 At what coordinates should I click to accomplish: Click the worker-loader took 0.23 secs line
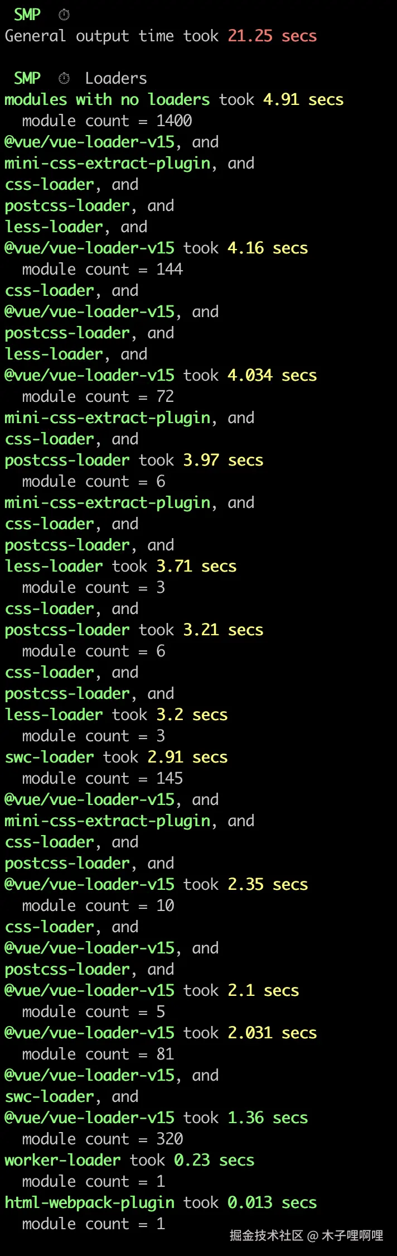(x=129, y=1160)
